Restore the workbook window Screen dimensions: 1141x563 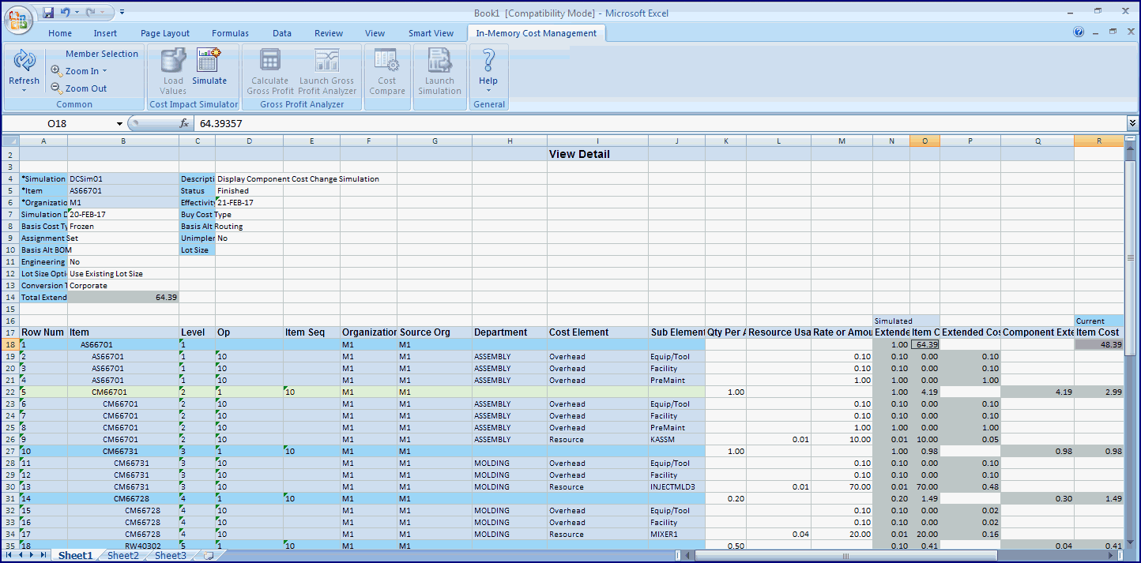point(1113,32)
